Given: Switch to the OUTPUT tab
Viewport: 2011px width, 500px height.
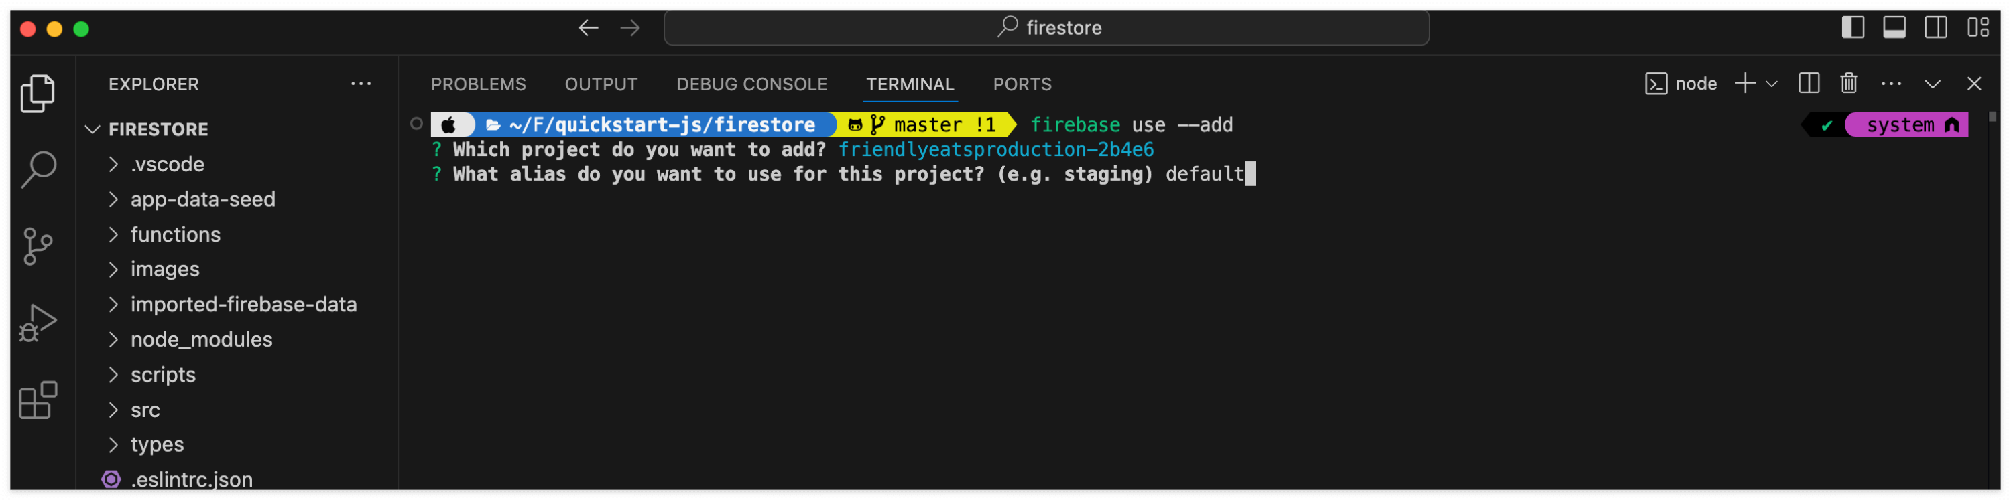Looking at the screenshot, I should (x=601, y=84).
